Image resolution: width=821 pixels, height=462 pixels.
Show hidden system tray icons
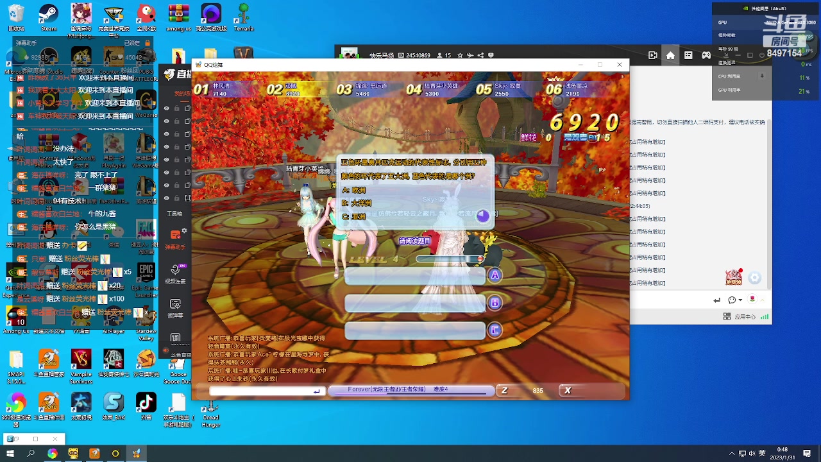point(731,454)
